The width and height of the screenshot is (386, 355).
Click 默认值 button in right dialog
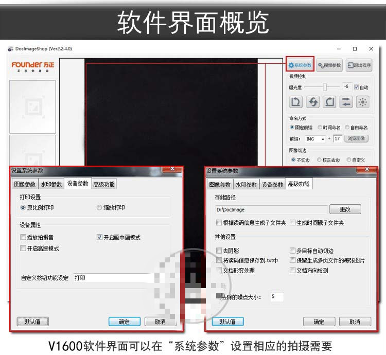tap(227, 322)
